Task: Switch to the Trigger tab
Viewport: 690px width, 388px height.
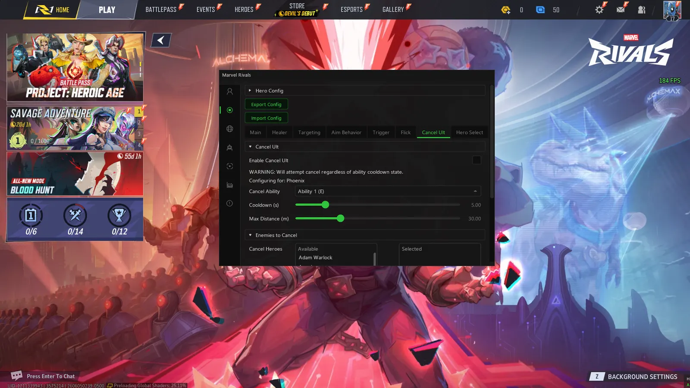Action: pyautogui.click(x=381, y=132)
